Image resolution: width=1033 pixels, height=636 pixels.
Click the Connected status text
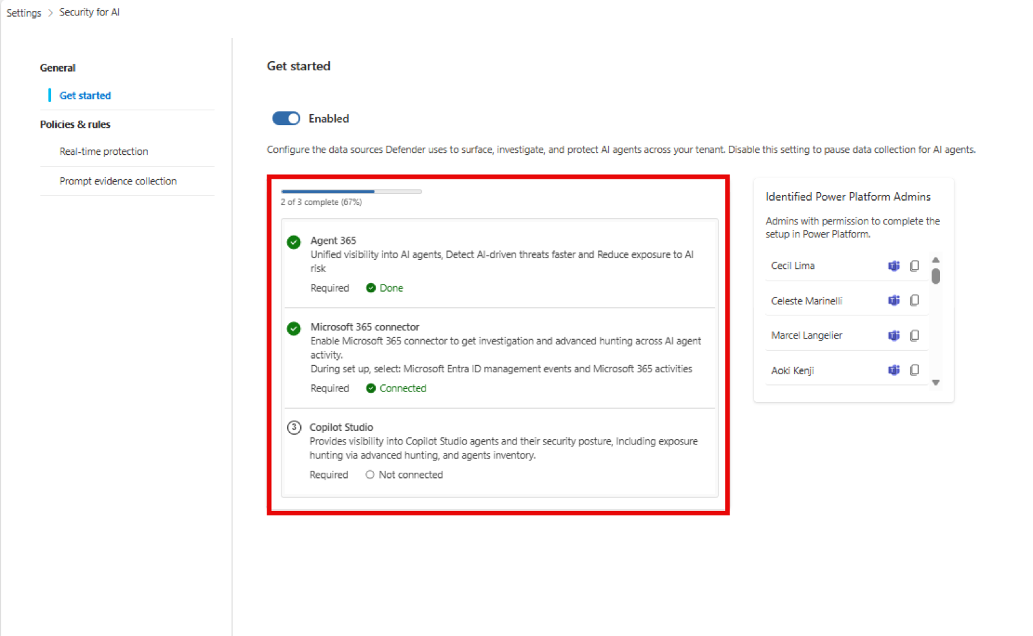(403, 388)
